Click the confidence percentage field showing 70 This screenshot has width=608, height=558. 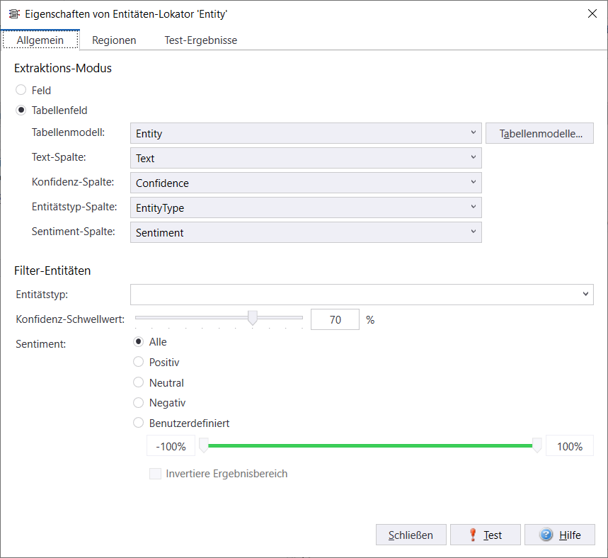click(x=335, y=320)
